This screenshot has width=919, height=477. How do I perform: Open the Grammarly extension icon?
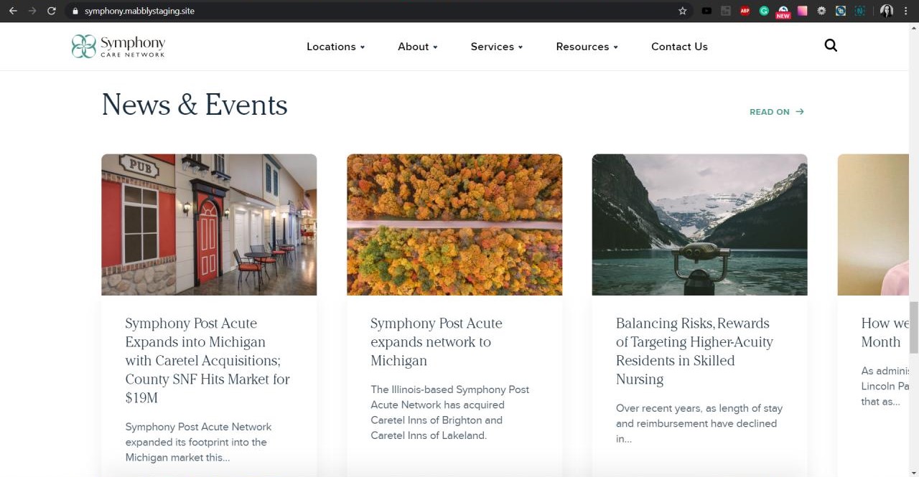coord(764,11)
